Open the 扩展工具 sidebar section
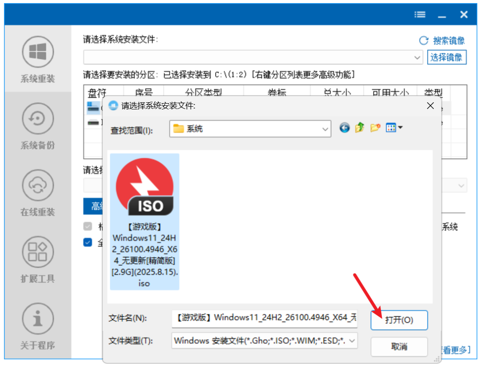 point(38,259)
